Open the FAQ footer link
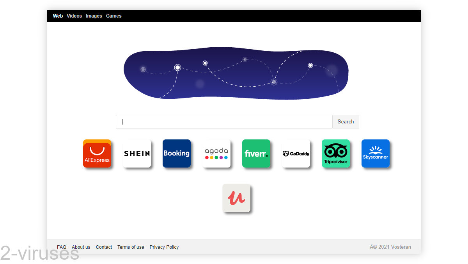Viewport: 468px width, 264px height. (x=62, y=247)
